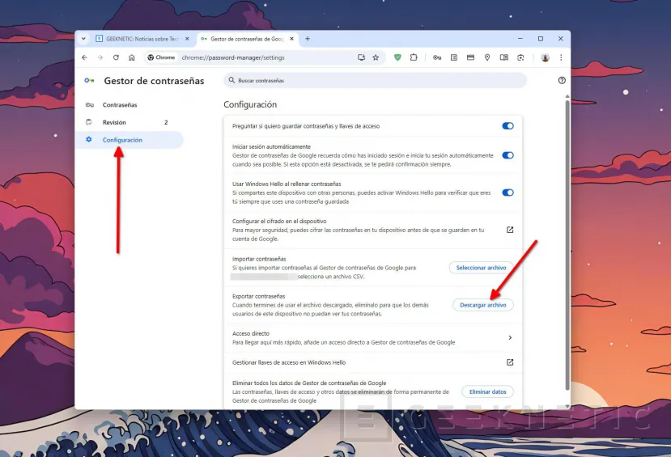
Task: Click the help question mark icon
Action: 562,80
